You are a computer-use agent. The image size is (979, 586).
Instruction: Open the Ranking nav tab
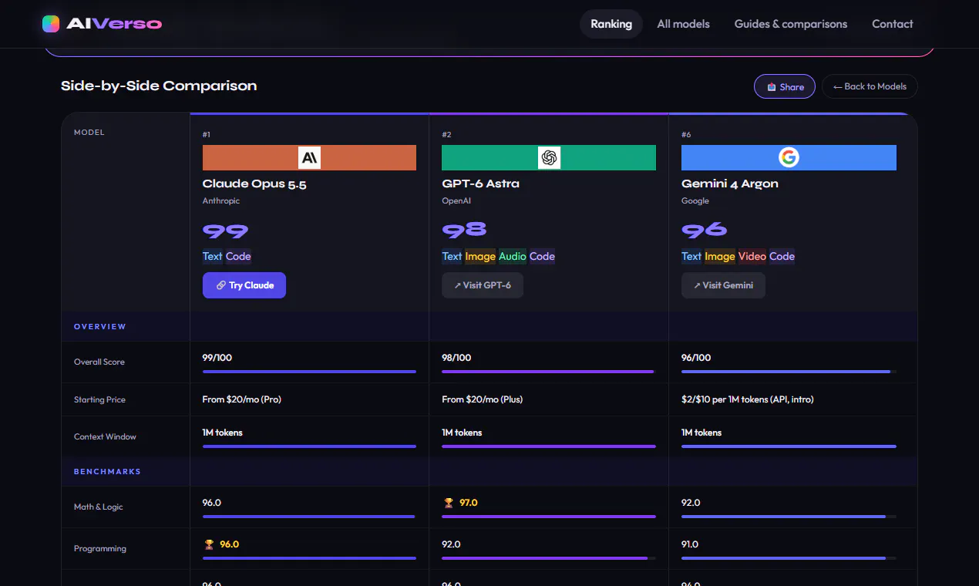pyautogui.click(x=611, y=24)
